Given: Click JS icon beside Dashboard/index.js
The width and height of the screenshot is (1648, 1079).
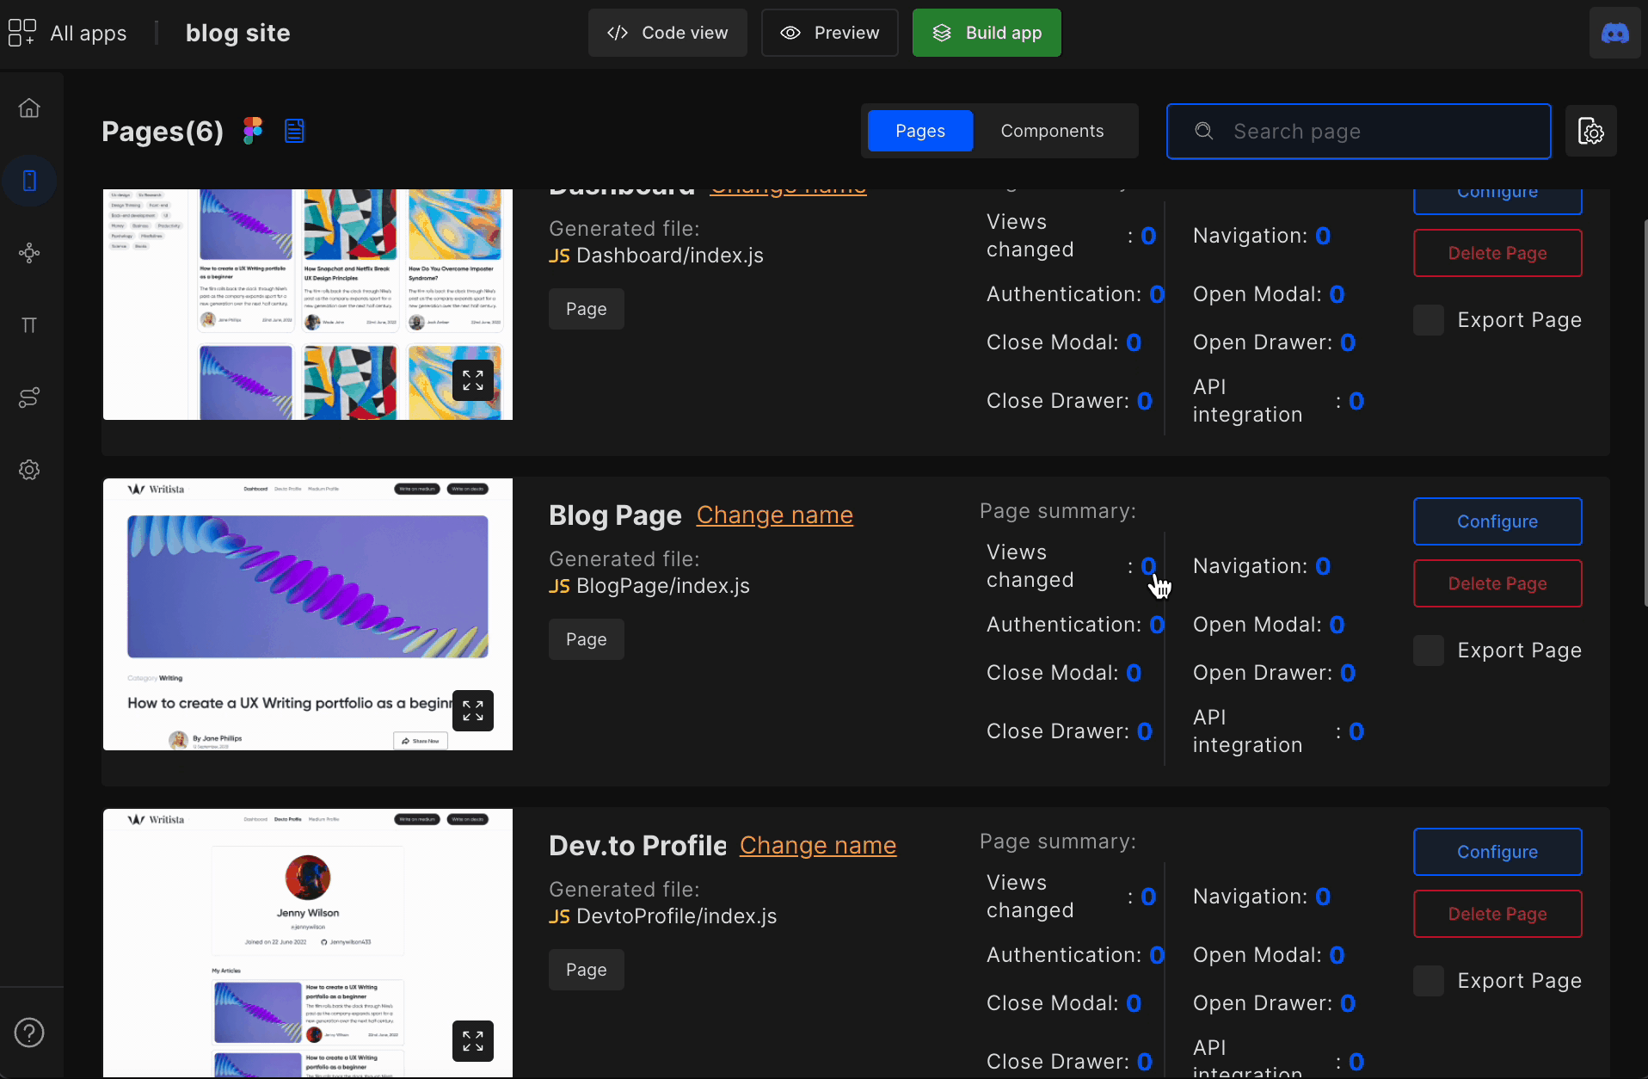Looking at the screenshot, I should tap(559, 256).
